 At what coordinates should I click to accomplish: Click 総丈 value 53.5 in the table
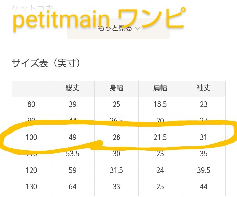73,154
